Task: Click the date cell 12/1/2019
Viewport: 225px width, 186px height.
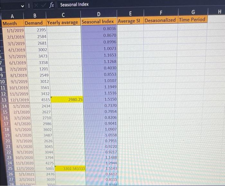Action: pyautogui.click(x=19, y=100)
